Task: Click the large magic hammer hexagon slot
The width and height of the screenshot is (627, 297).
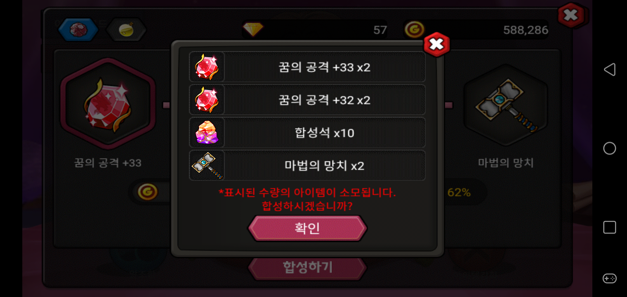Action: click(506, 105)
